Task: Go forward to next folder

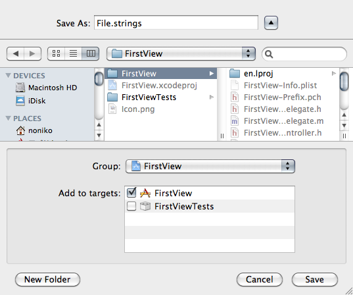Action: point(32,54)
